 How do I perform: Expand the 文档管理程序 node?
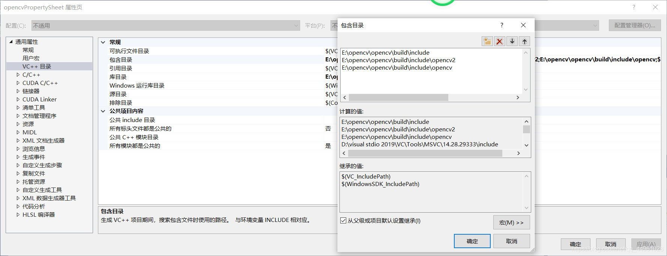click(x=18, y=116)
